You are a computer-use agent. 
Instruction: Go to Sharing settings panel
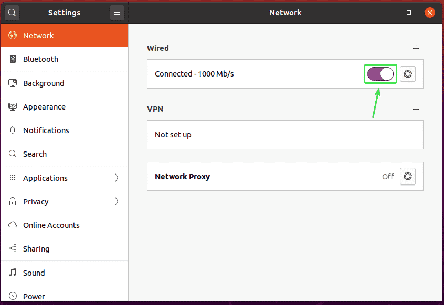tap(36, 249)
